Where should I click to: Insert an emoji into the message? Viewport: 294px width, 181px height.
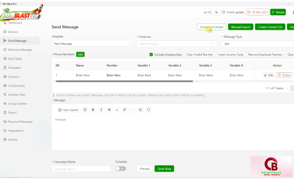coord(85,110)
